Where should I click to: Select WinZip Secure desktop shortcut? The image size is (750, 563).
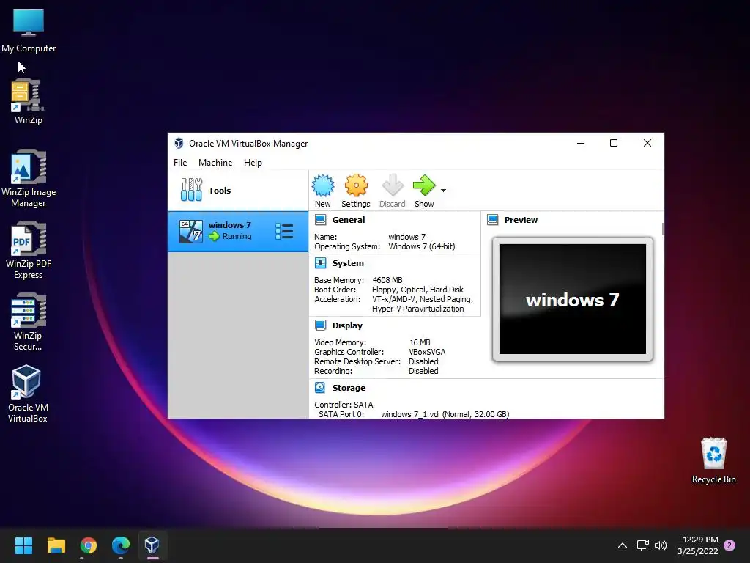pyautogui.click(x=29, y=323)
